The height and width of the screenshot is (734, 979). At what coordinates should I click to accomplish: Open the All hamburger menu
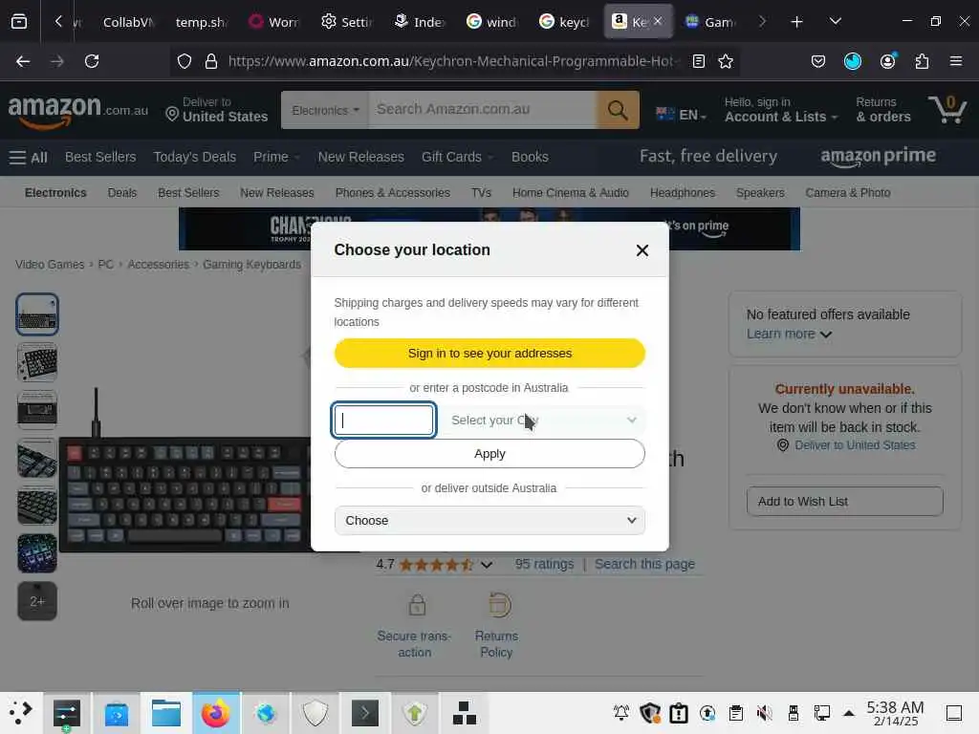click(x=29, y=158)
